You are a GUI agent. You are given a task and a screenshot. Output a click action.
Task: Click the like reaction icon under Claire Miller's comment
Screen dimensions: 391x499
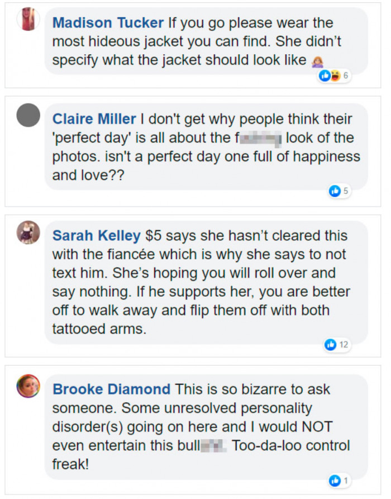[336, 191]
